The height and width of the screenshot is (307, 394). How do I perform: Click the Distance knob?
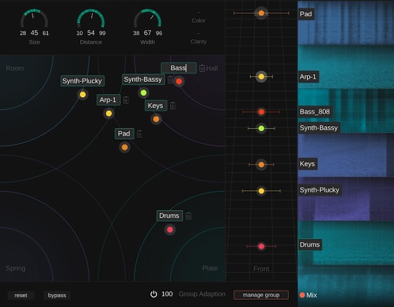[91, 20]
